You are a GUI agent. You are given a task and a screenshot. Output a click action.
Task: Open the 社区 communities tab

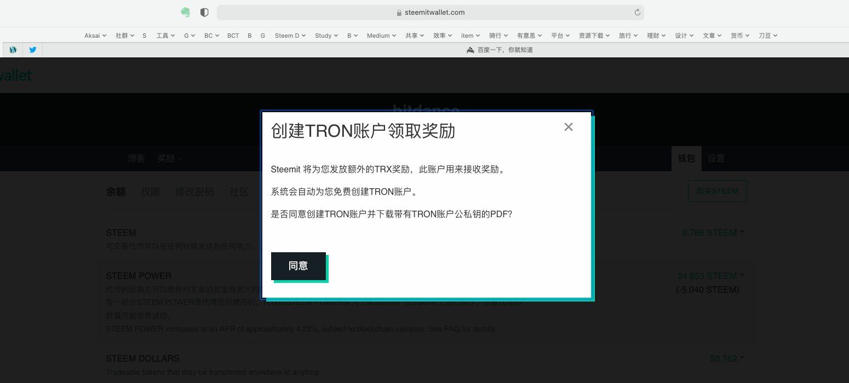pos(239,191)
